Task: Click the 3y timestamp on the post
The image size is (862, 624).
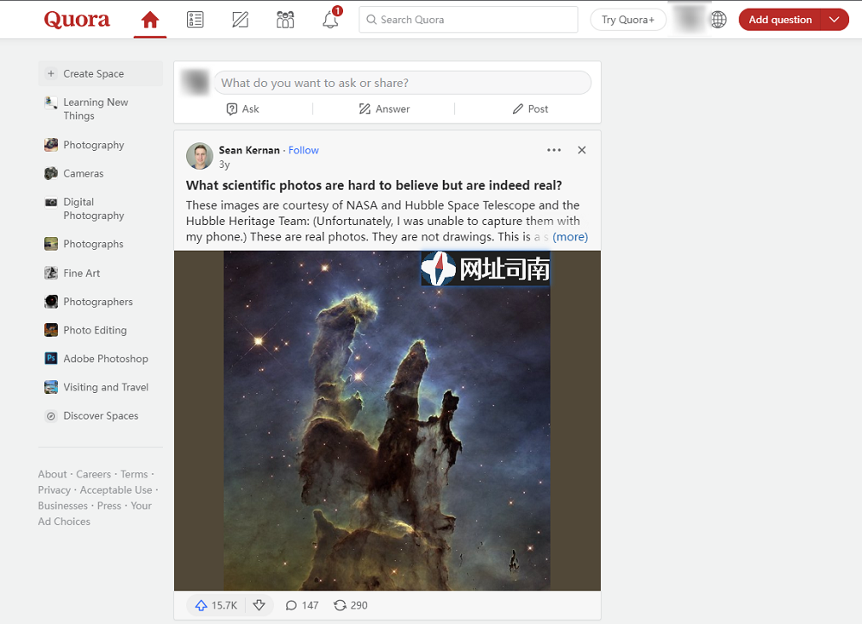Action: (224, 165)
